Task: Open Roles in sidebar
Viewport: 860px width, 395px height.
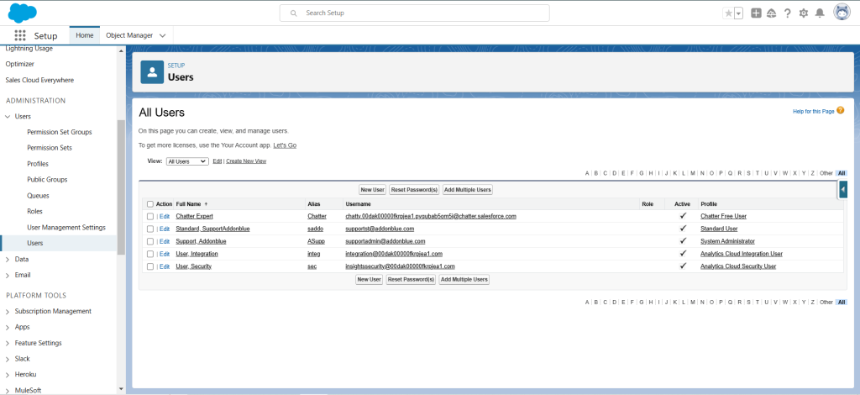Action: pos(34,211)
